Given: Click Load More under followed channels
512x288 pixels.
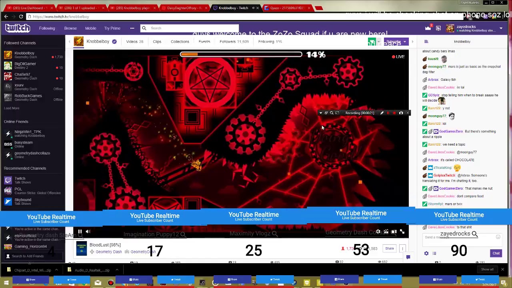Looking at the screenshot, I should 12,108.
